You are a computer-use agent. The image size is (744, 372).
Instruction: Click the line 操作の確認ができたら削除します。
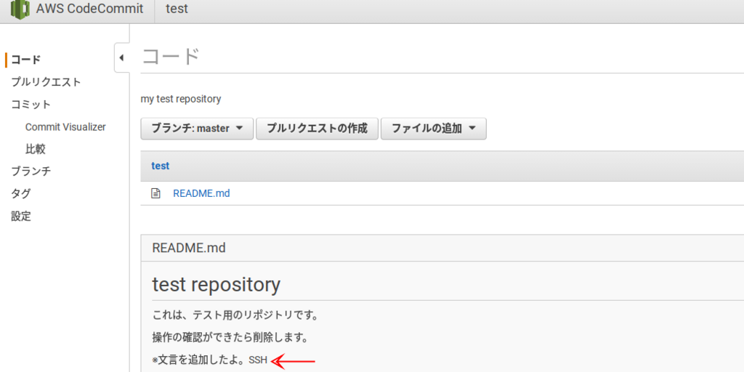click(230, 338)
